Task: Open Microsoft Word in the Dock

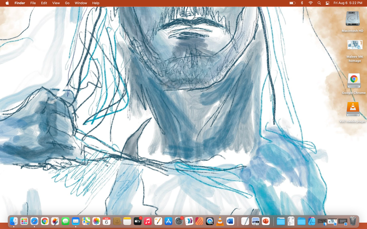Action: [x=230, y=221]
